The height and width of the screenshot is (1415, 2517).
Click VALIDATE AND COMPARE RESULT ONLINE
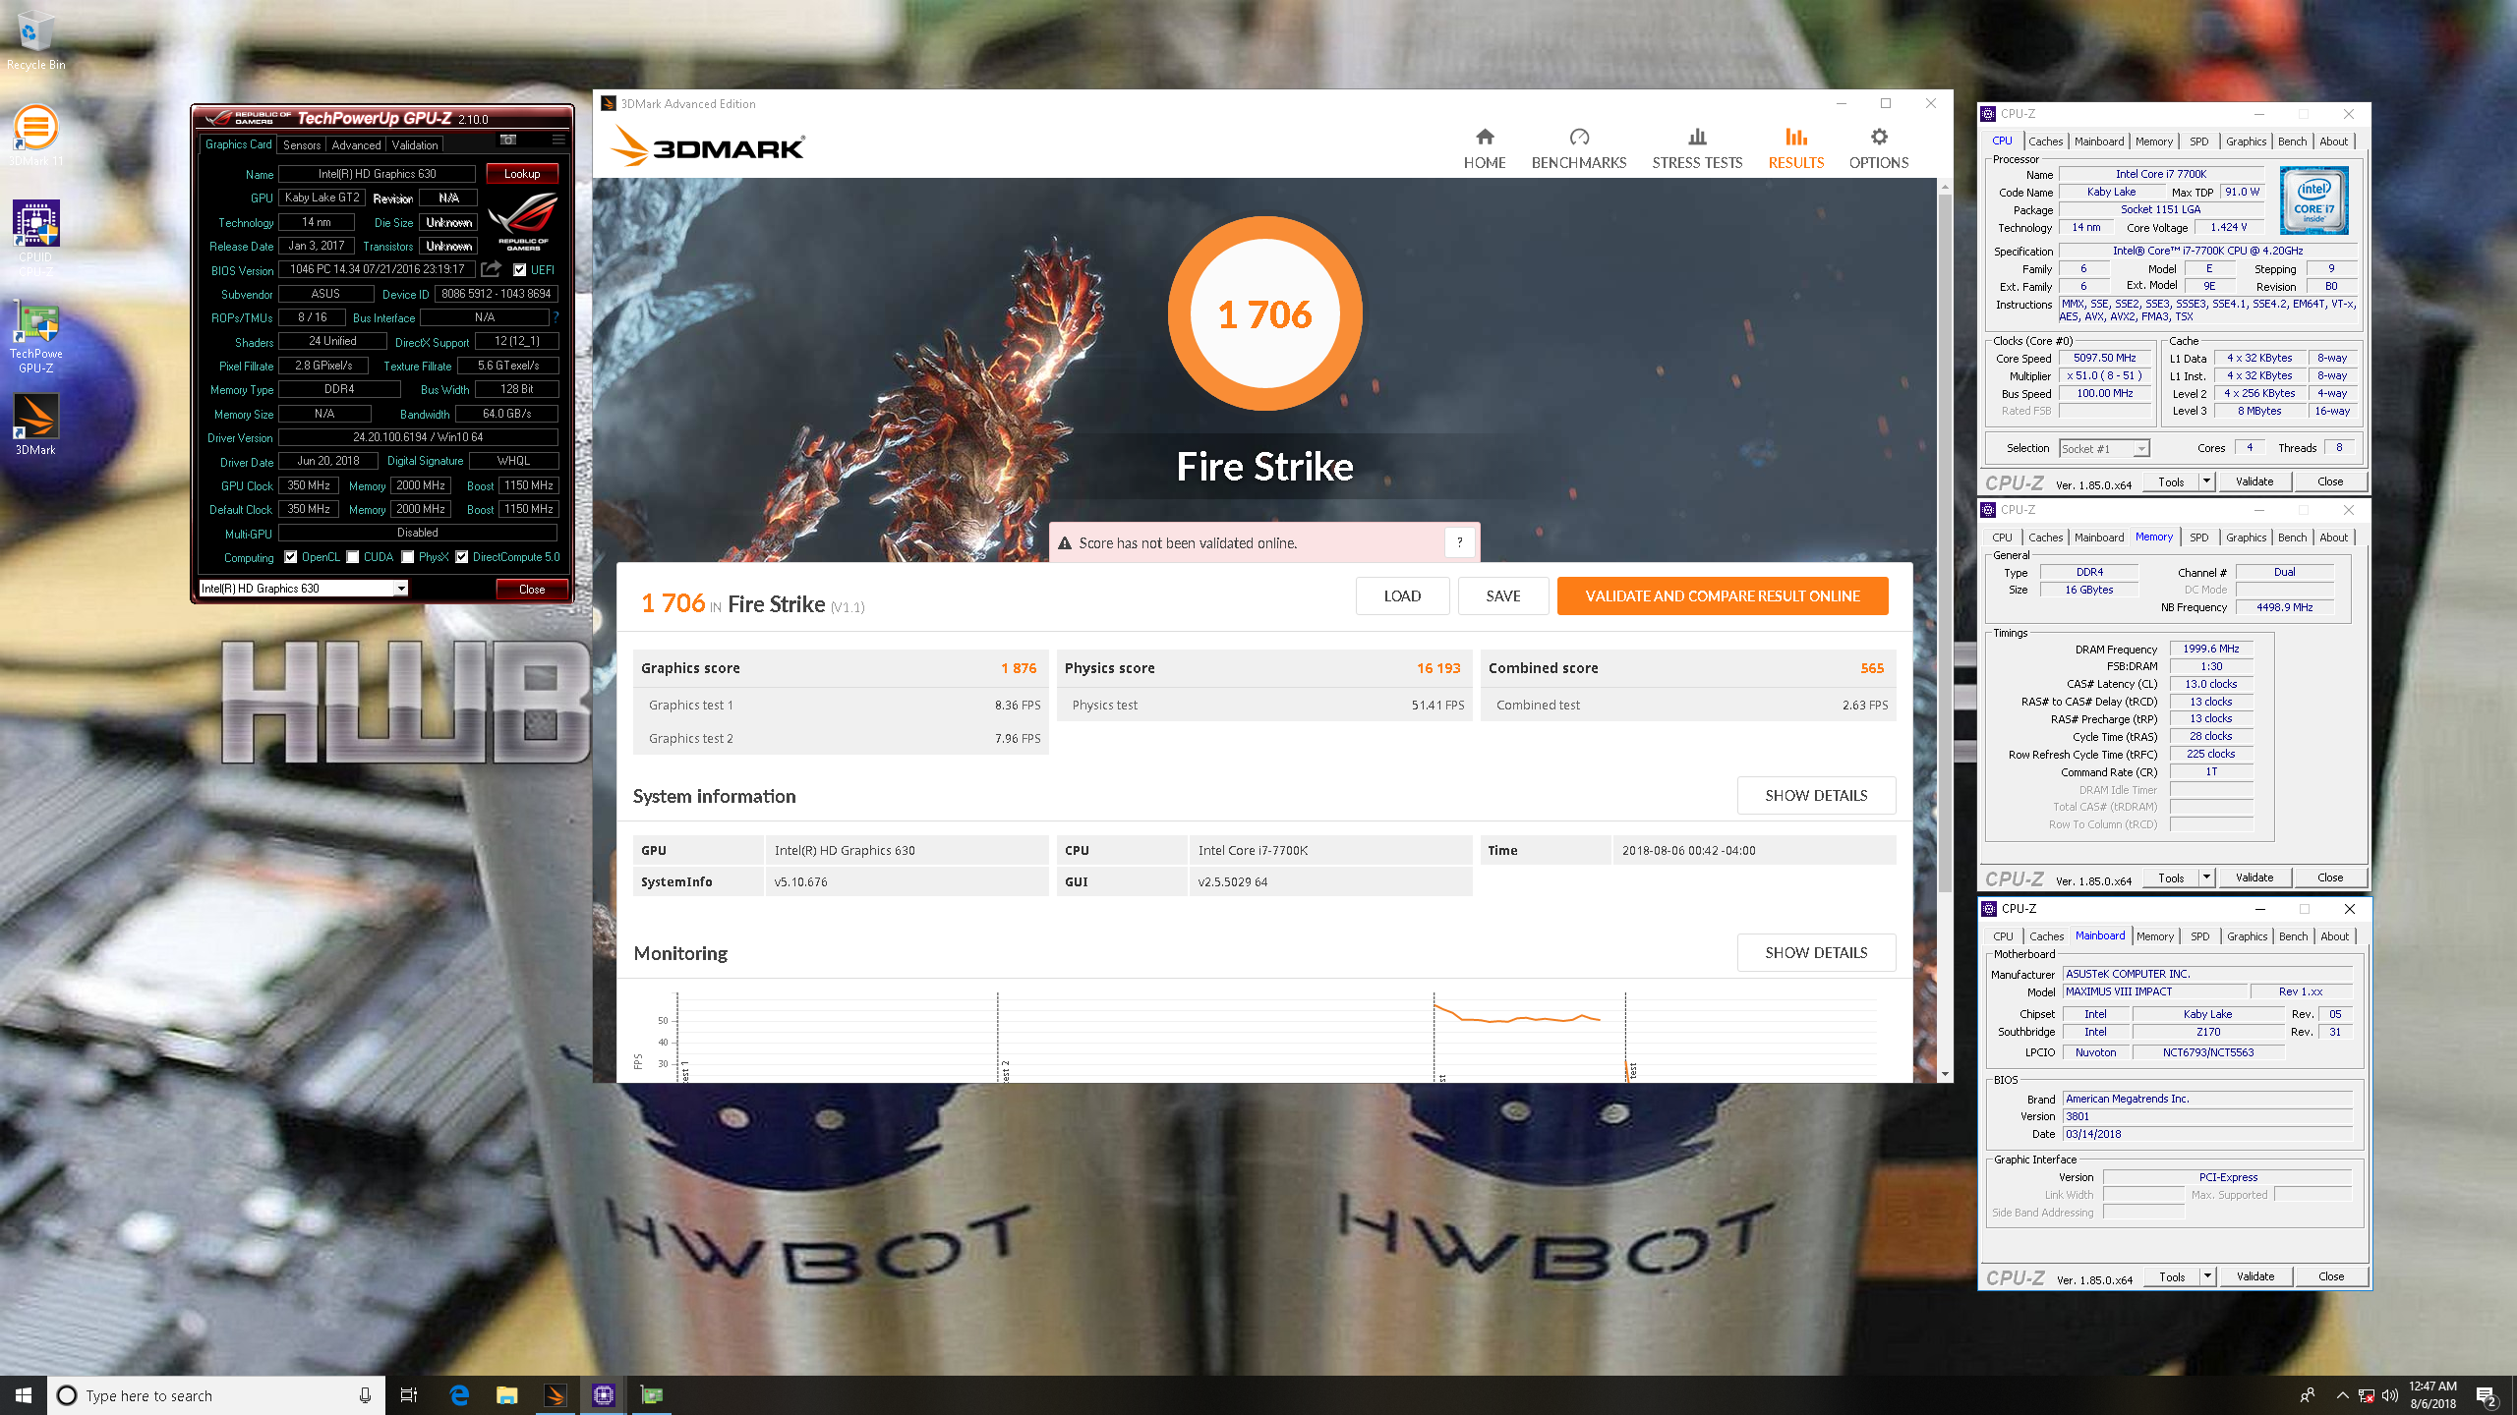tap(1723, 595)
